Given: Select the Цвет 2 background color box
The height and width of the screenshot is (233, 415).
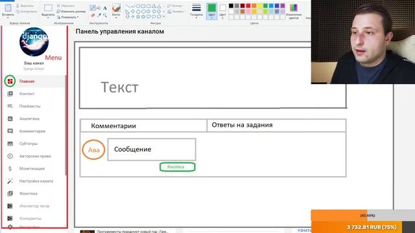Looking at the screenshot, I should click(x=222, y=12).
